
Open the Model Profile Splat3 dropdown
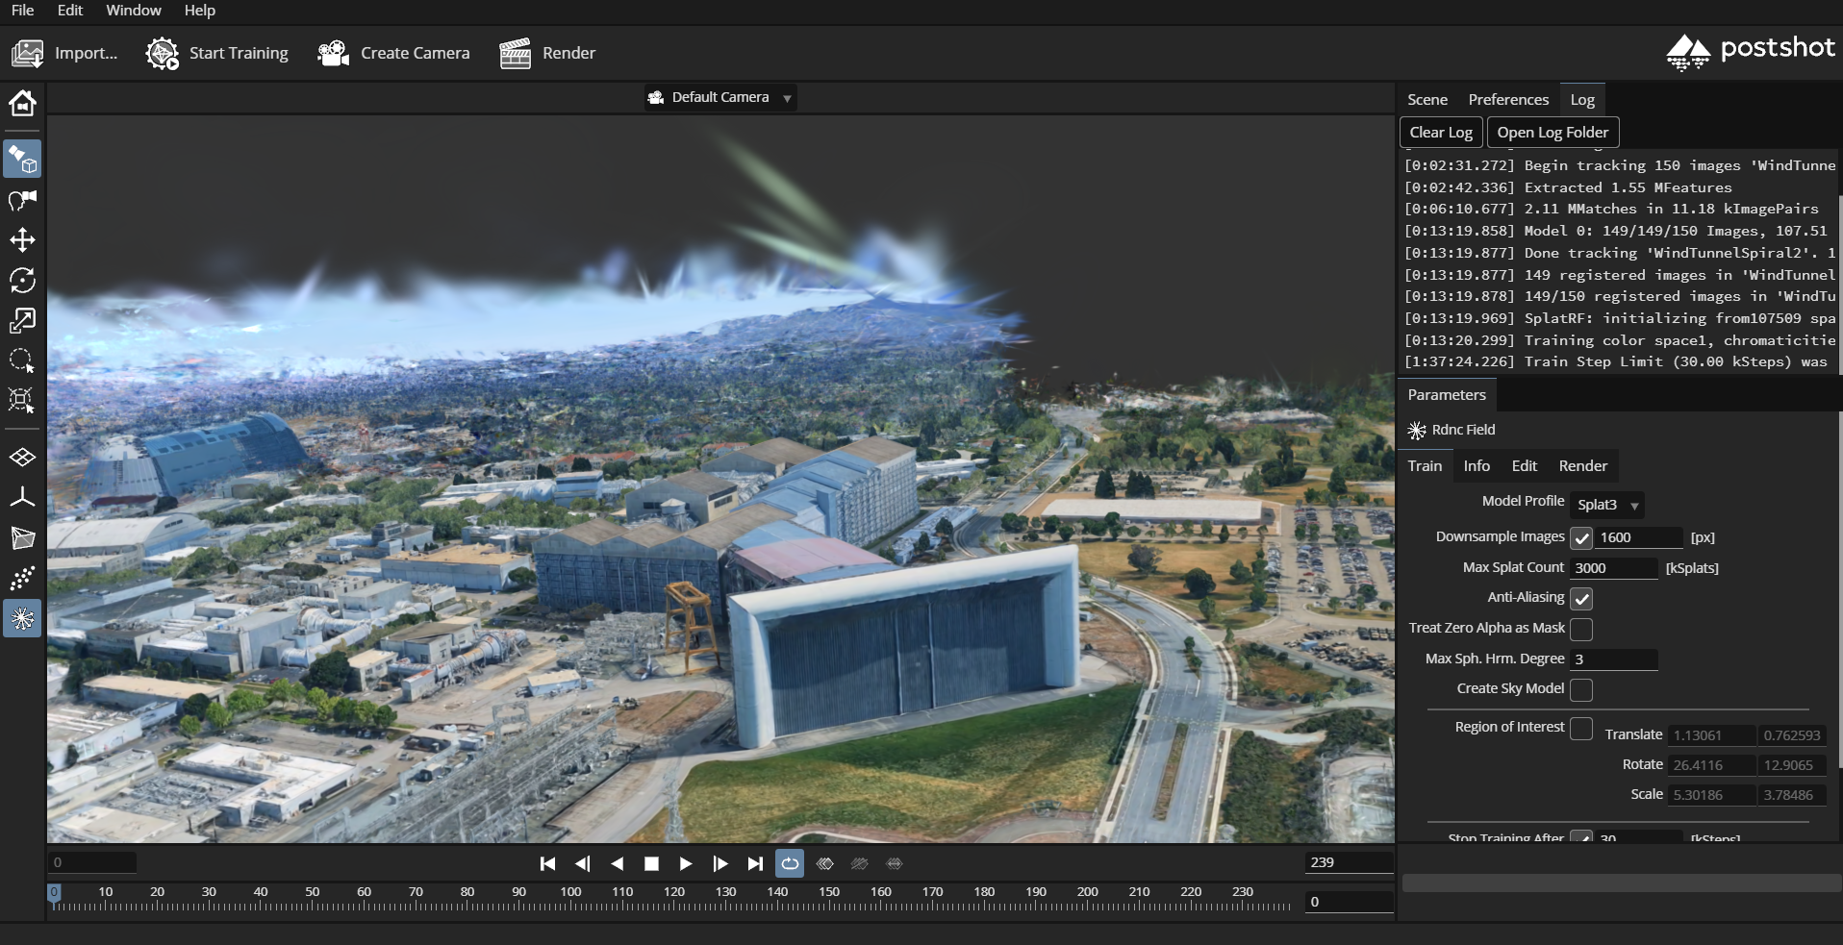(x=1606, y=505)
